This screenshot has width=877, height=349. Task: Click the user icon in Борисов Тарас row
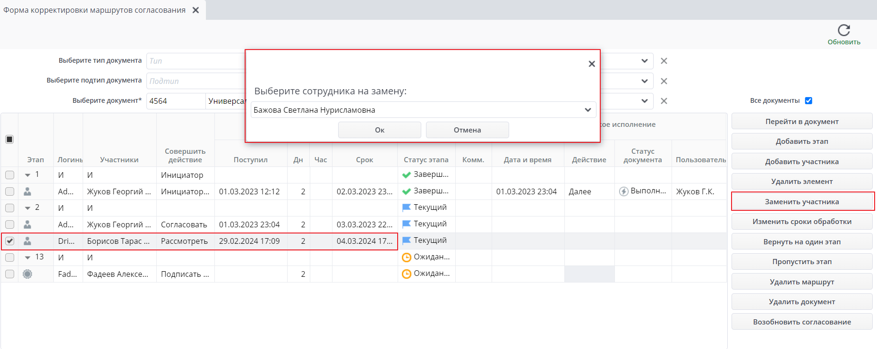(27, 241)
